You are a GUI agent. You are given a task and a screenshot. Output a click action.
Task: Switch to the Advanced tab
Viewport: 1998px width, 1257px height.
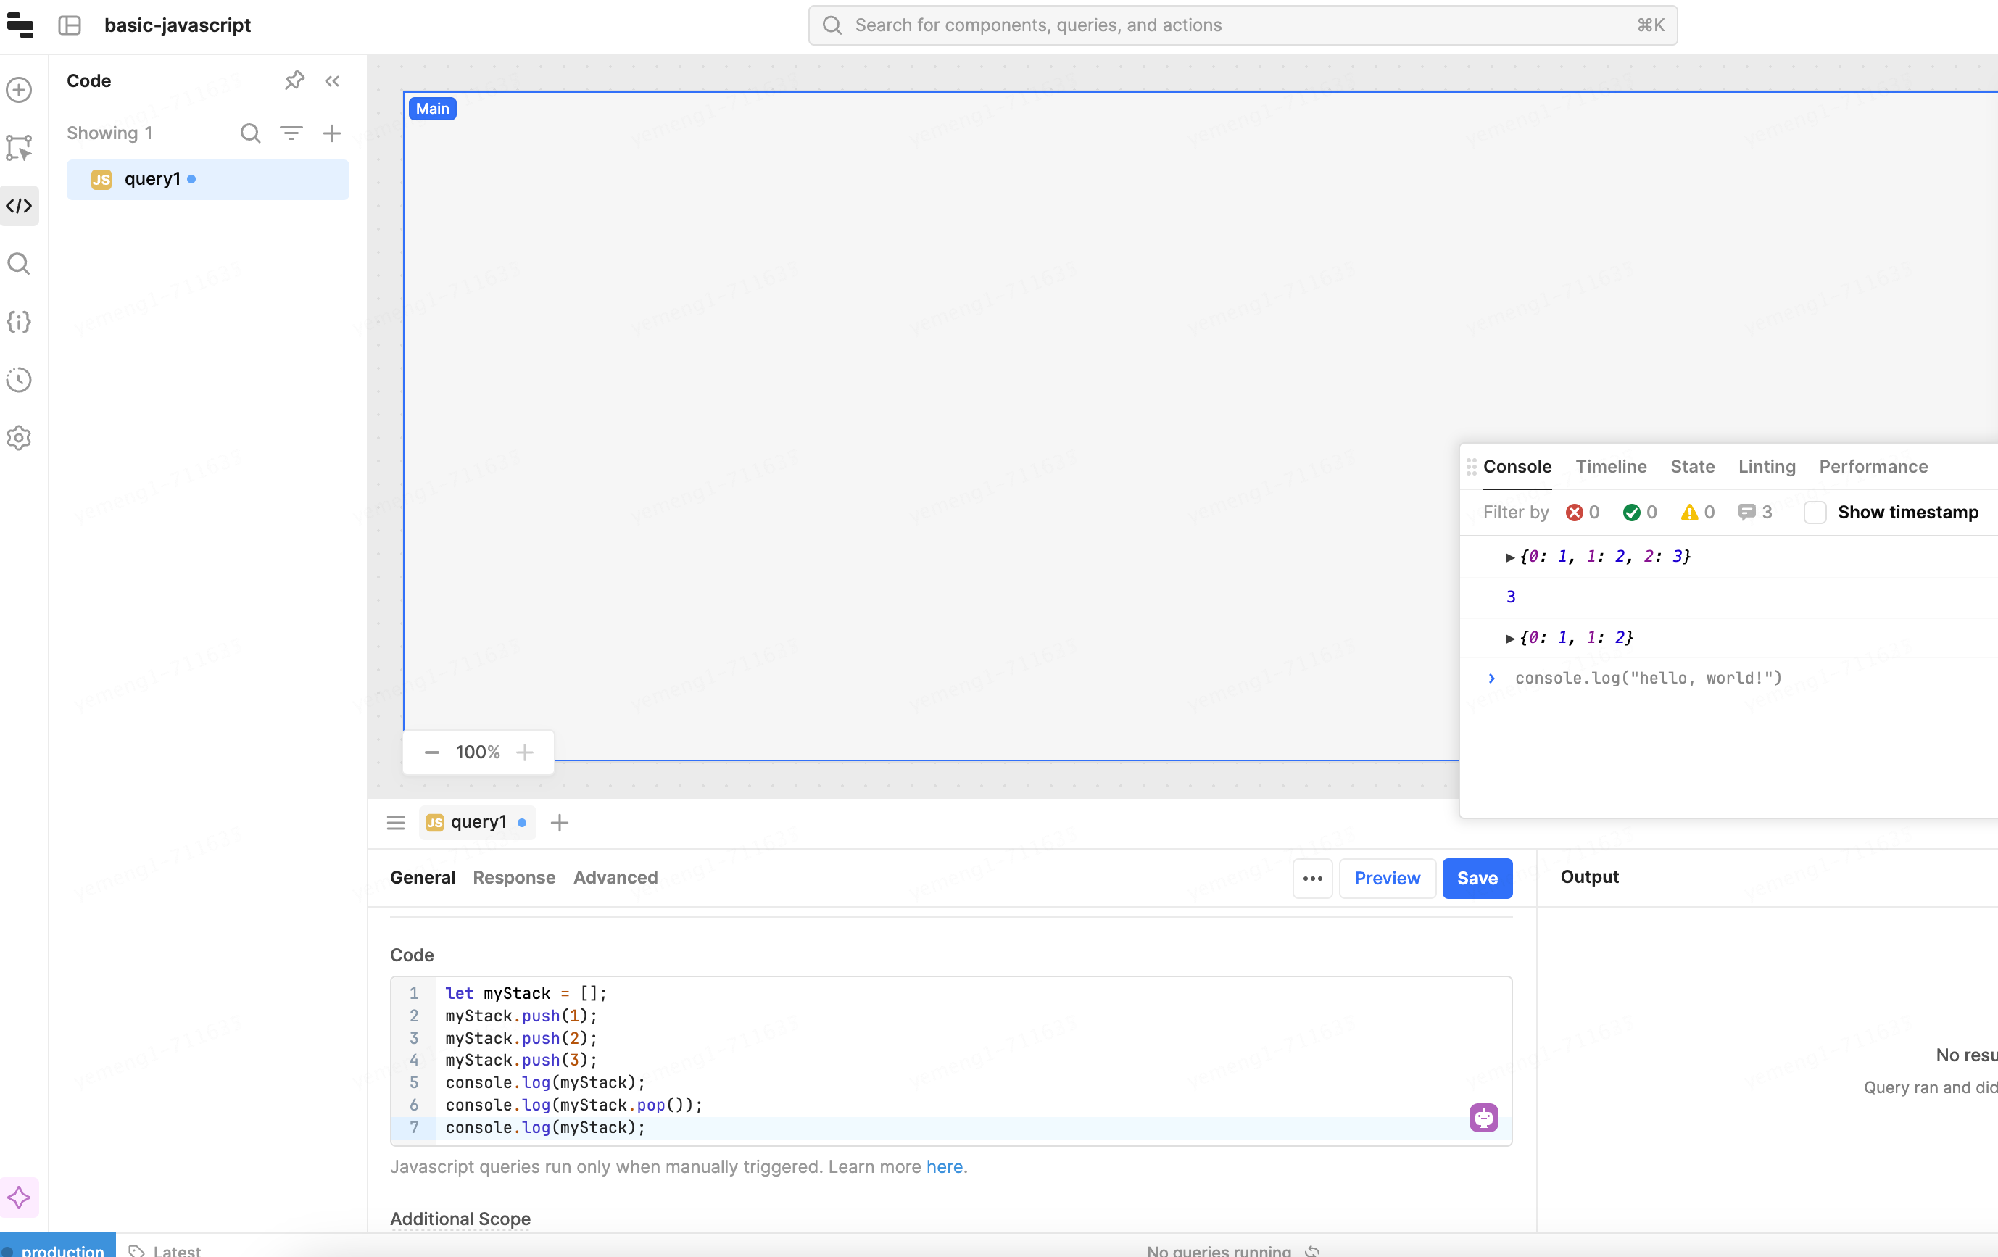point(615,878)
